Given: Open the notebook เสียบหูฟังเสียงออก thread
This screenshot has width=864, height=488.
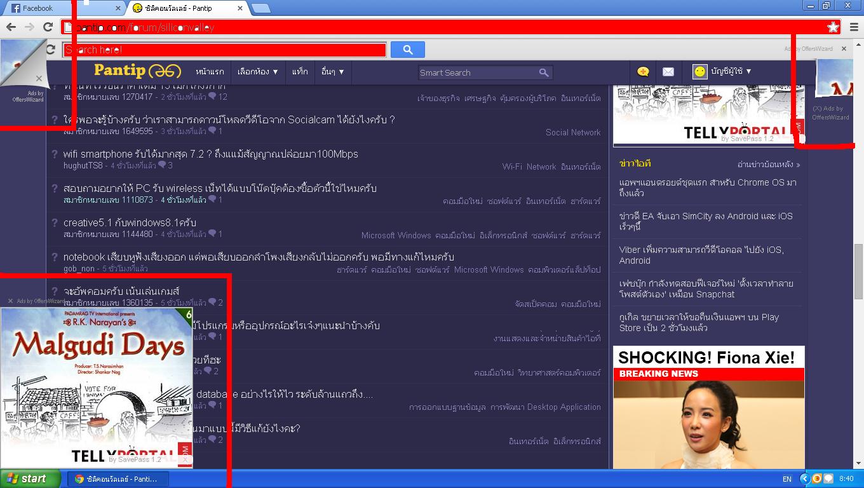Looking at the screenshot, I should point(259,257).
